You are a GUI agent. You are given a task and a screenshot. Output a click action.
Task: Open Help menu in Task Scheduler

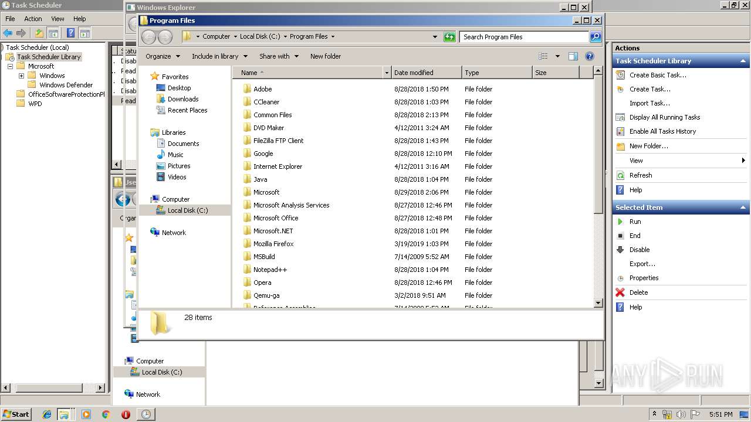[x=80, y=19]
